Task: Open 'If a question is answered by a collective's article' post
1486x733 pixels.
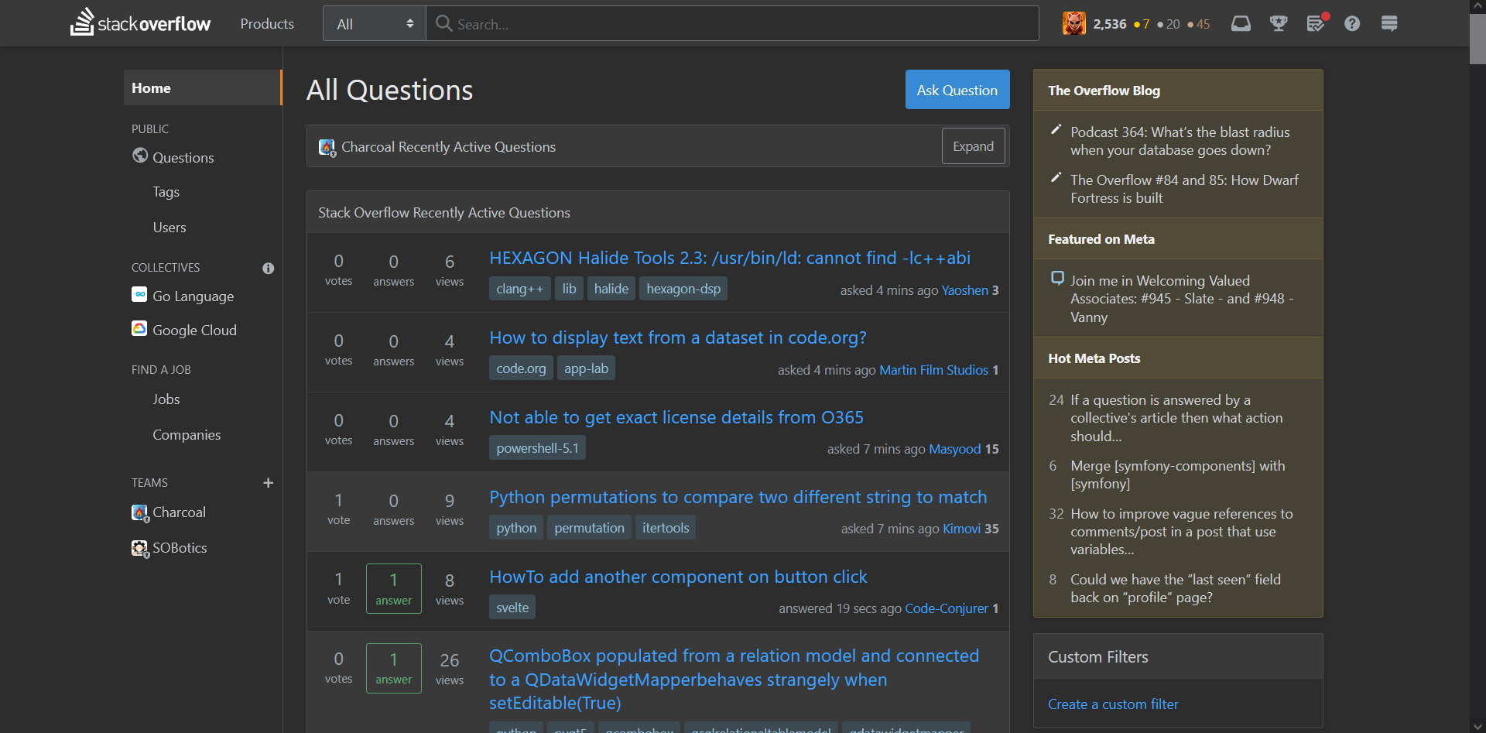Action: click(x=1176, y=418)
